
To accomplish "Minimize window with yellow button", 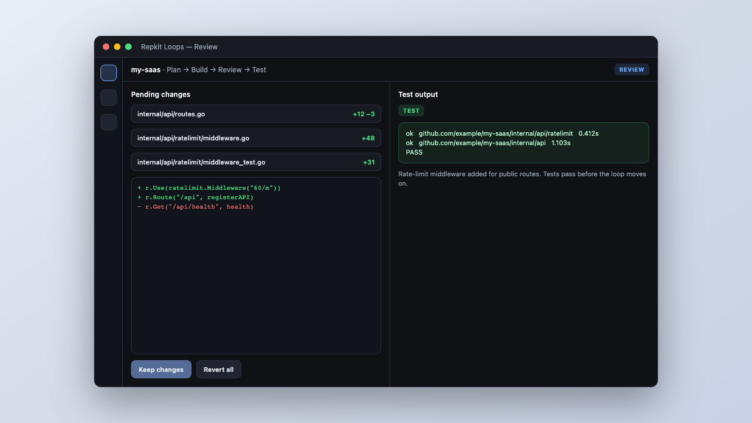I will pyautogui.click(x=117, y=47).
